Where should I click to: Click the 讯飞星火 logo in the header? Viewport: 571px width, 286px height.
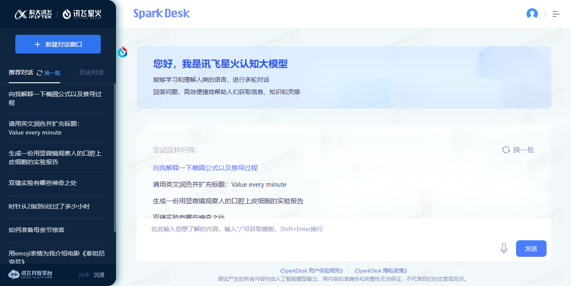click(83, 13)
